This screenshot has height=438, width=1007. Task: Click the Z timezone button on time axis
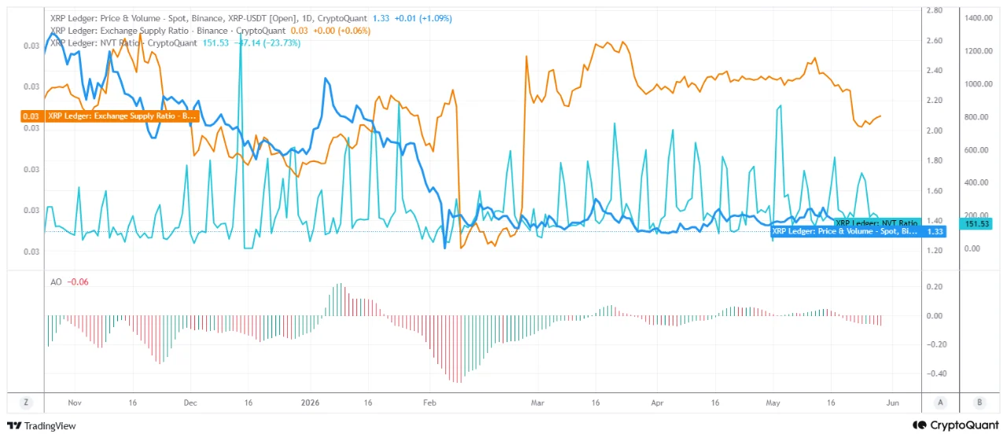(26, 402)
